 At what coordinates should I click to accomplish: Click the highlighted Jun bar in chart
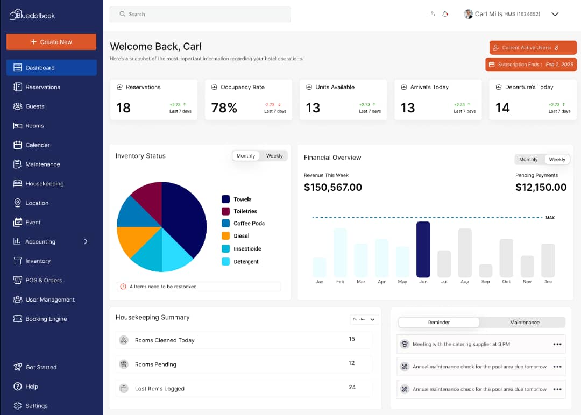pos(423,249)
